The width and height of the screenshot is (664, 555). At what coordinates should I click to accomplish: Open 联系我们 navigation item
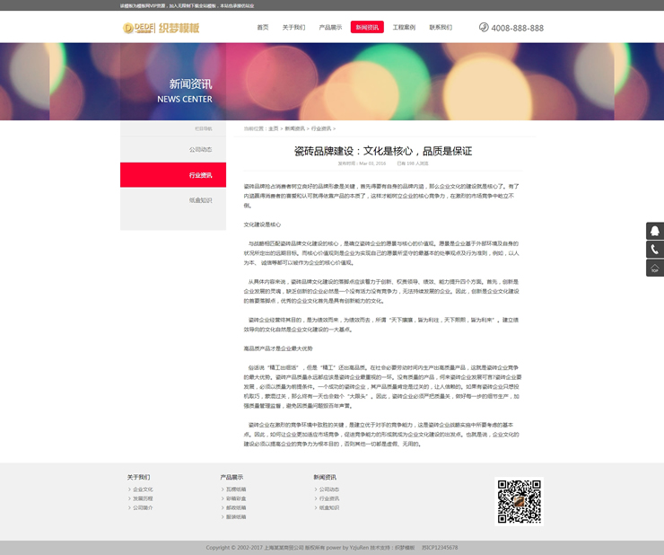coord(441,27)
